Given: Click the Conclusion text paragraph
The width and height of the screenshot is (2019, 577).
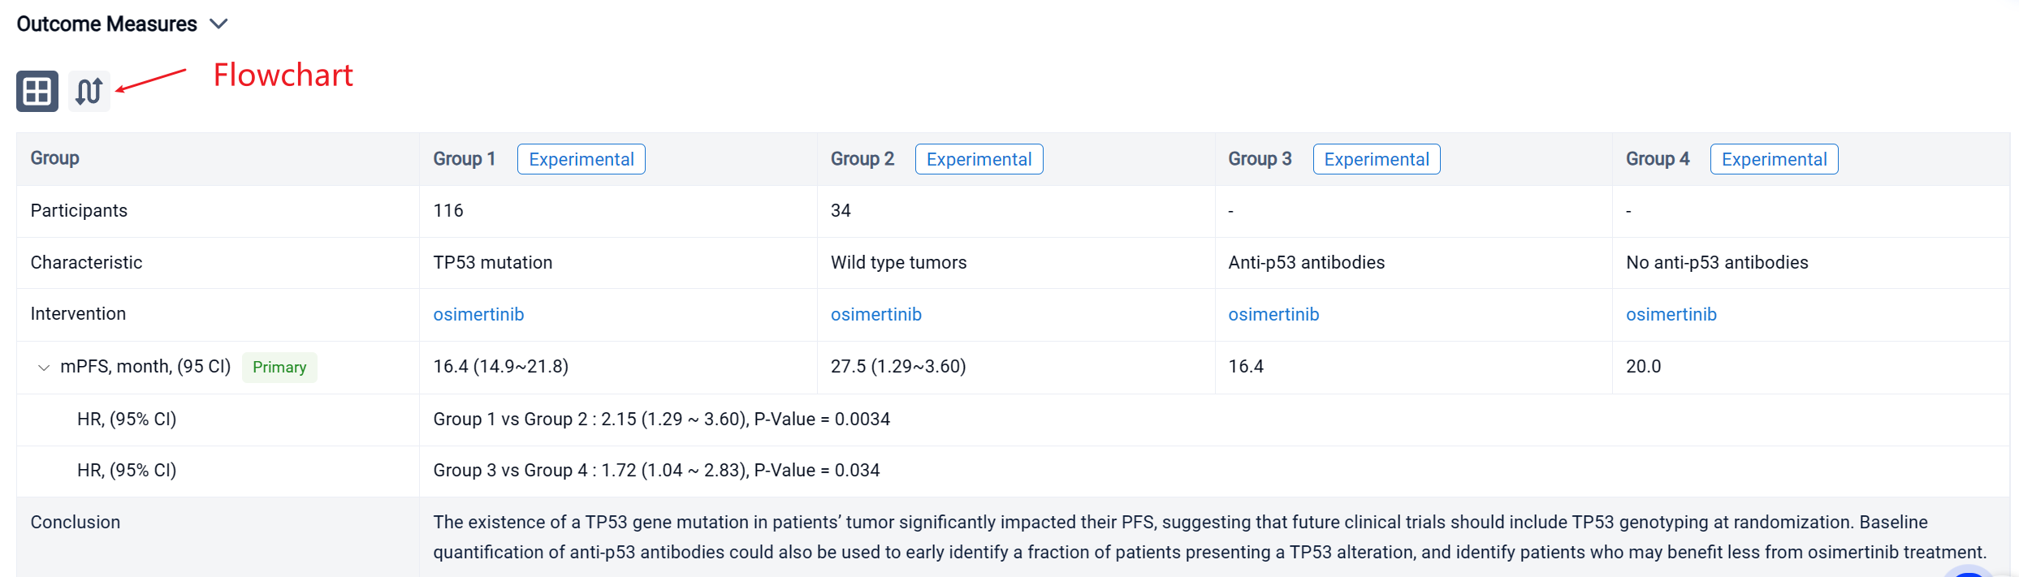Looking at the screenshot, I should tap(1208, 537).
